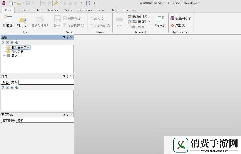The height and width of the screenshot is (154, 241).
Task: Open dropdown beside quick access New icon
Action: pos(15,3)
